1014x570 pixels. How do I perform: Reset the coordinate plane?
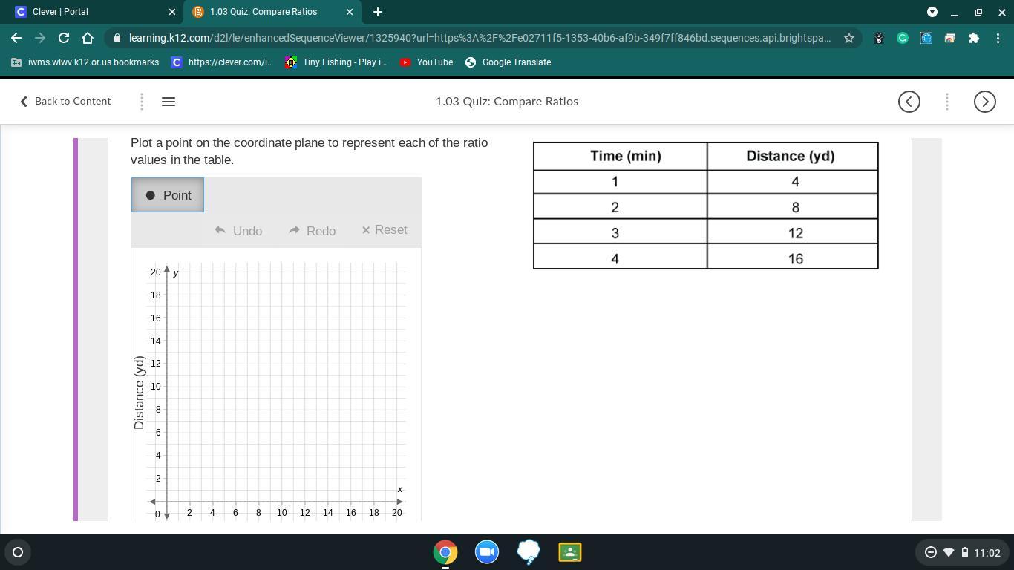point(385,230)
